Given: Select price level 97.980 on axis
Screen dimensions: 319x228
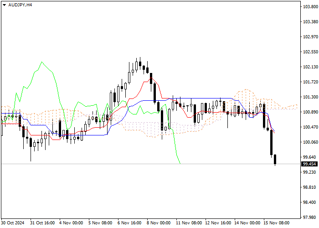Looking at the screenshot, I should [x=309, y=218].
